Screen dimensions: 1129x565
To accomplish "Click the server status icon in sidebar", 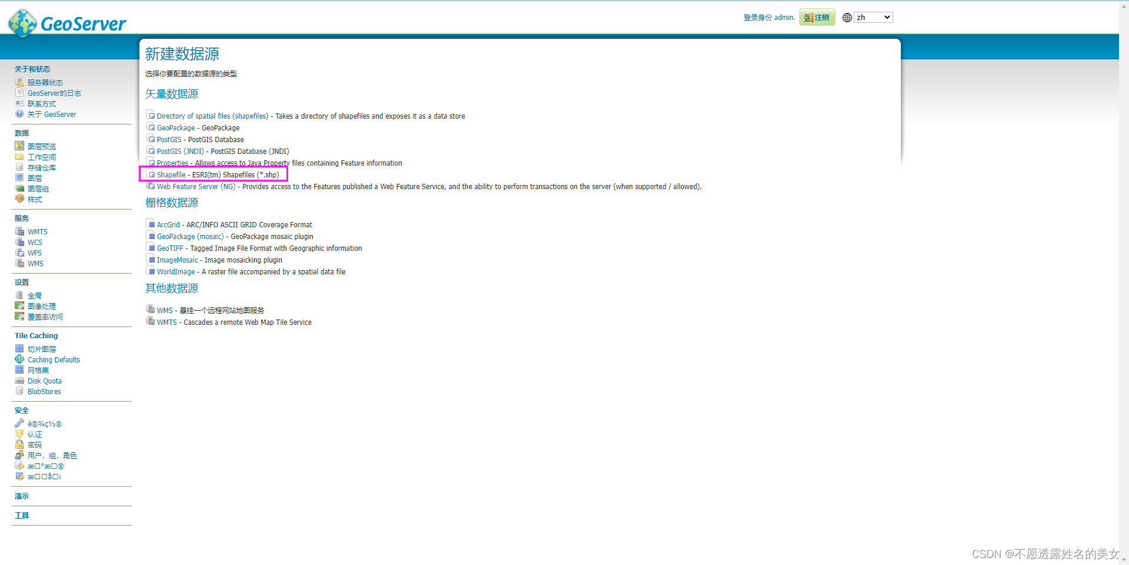I will [x=19, y=82].
